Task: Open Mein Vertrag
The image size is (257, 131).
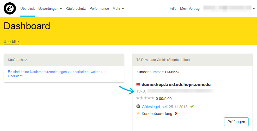Action: pyautogui.click(x=190, y=8)
